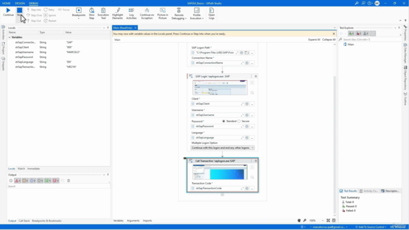Click the pan hand icon in the designer footer
409x230 pixels.
coord(299,220)
